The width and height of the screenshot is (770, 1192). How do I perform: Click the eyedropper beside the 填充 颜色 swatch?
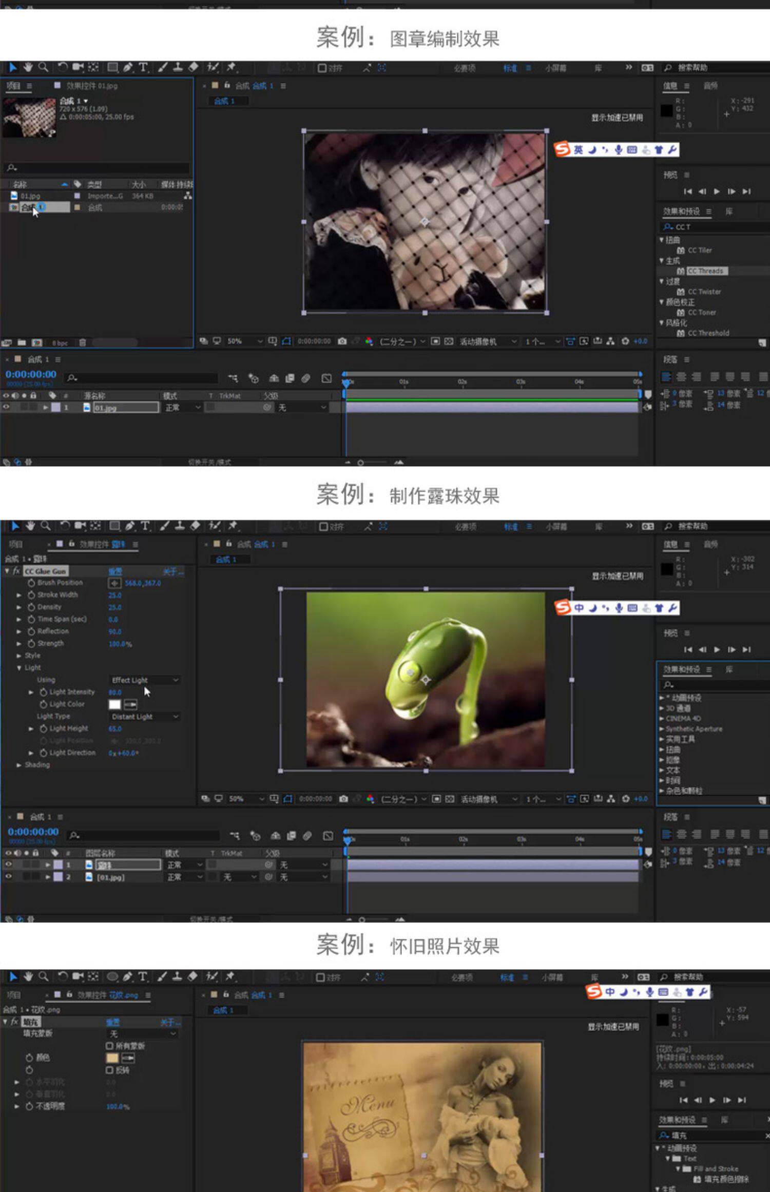coord(128,1058)
